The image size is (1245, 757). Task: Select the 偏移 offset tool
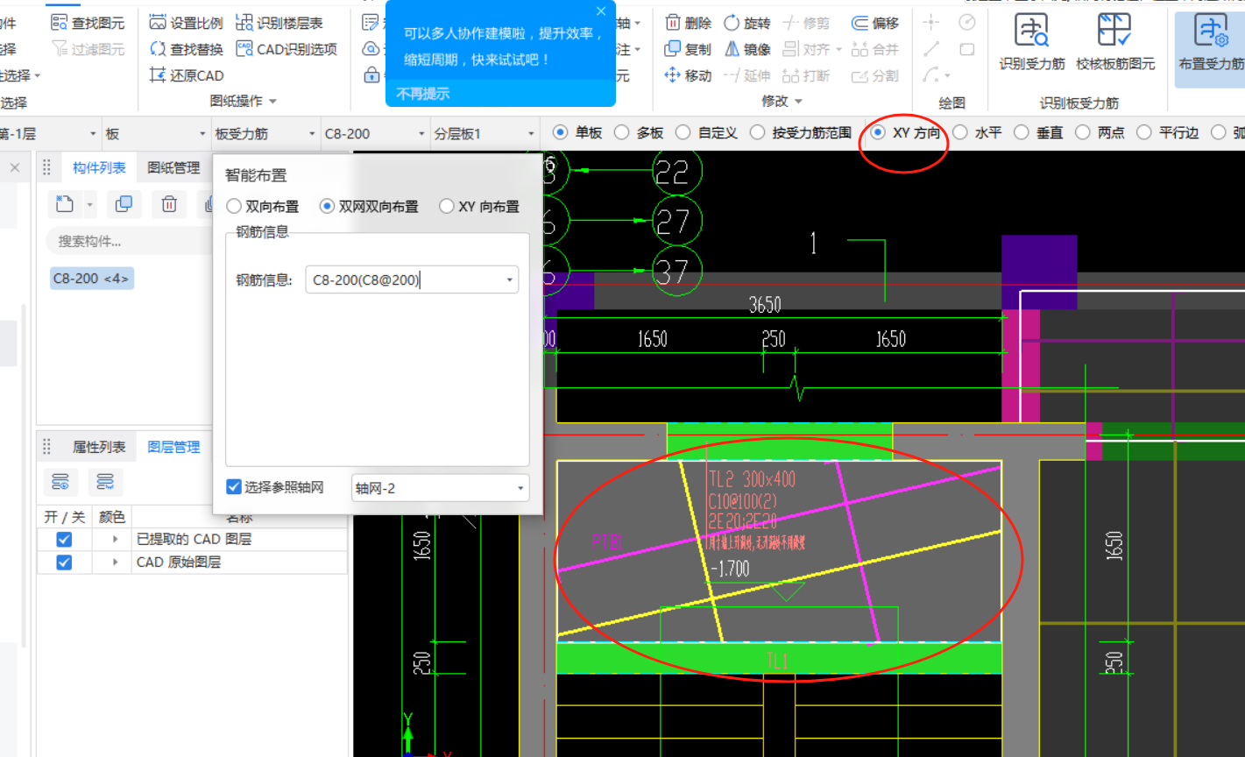875,23
